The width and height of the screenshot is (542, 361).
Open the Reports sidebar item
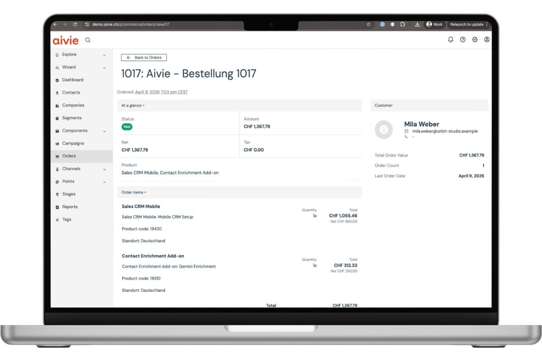pyautogui.click(x=70, y=207)
